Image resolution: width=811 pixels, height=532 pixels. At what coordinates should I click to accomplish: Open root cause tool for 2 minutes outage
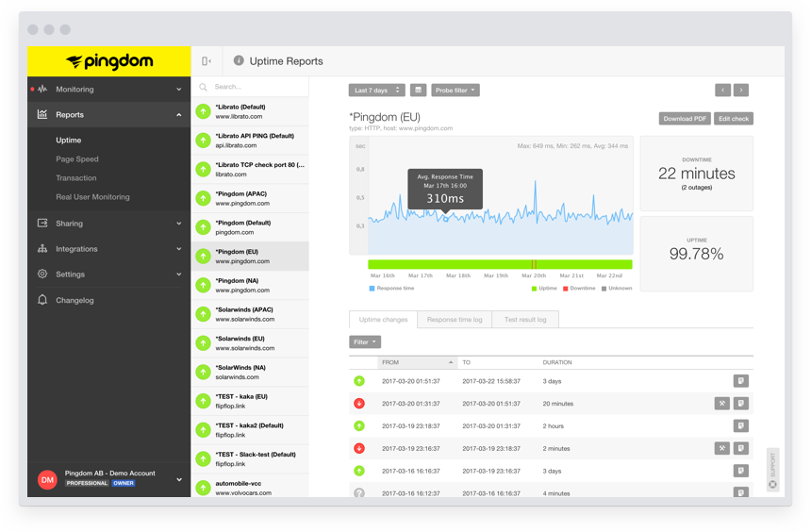click(722, 448)
